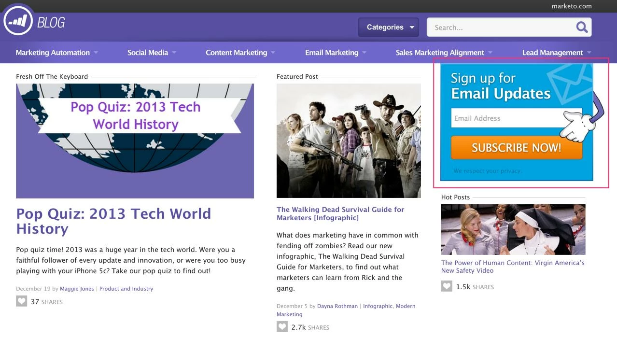The height and width of the screenshot is (338, 617).
Task: Expand Content Marketing menu arrow
Action: (273, 52)
